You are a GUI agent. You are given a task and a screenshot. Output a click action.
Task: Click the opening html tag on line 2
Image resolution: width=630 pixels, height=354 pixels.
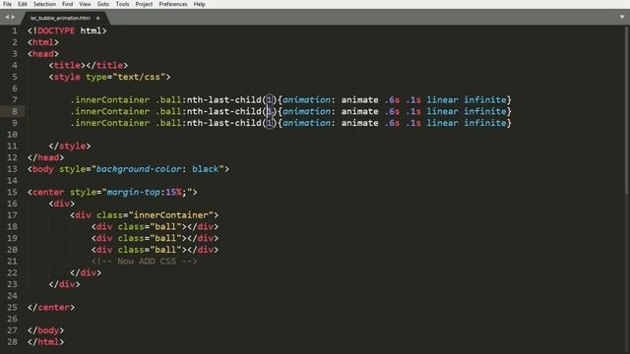[43, 42]
